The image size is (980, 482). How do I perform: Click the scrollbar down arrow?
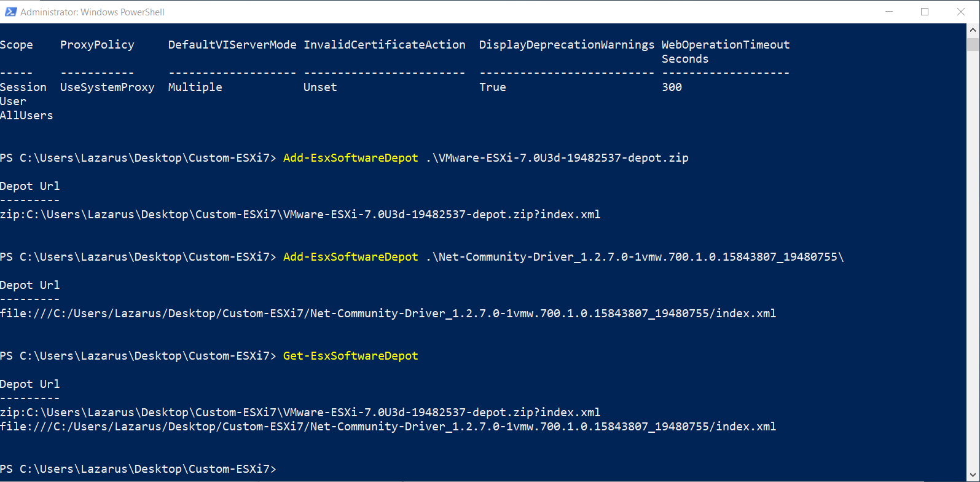973,475
